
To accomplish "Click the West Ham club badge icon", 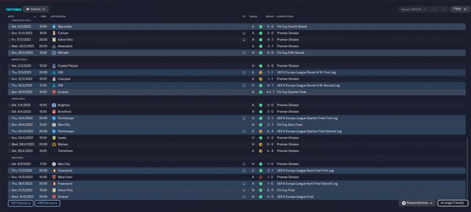I will tap(54, 177).
